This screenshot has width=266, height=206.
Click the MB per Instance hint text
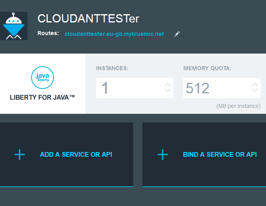pyautogui.click(x=238, y=106)
